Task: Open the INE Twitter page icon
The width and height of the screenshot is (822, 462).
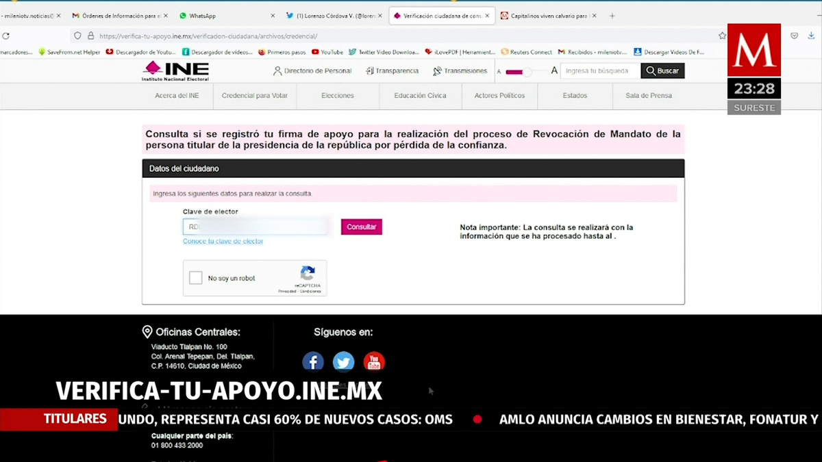Action: 343,362
